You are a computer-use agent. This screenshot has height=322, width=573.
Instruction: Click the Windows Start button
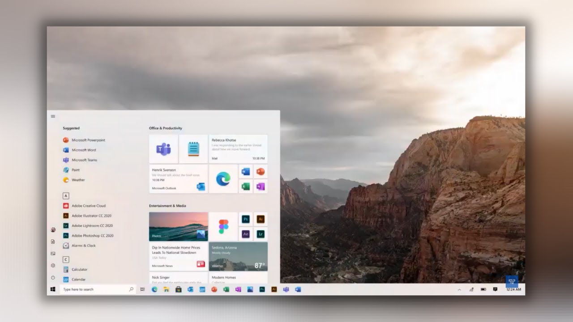[53, 289]
